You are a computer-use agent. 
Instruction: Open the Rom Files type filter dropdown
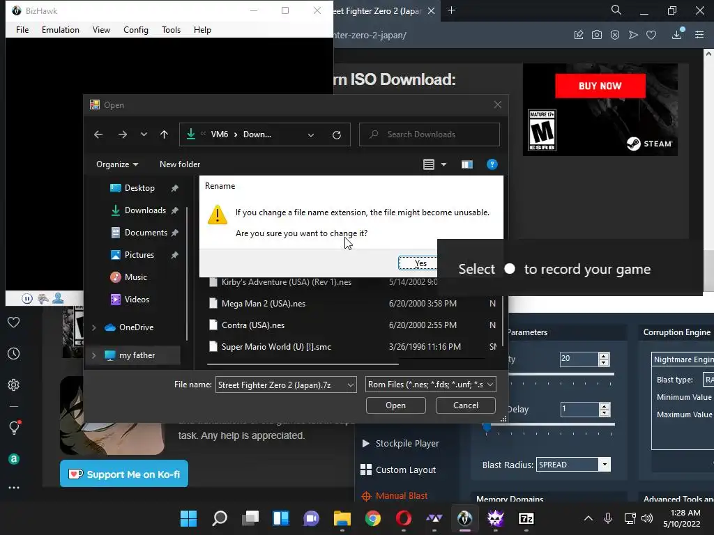click(x=490, y=385)
